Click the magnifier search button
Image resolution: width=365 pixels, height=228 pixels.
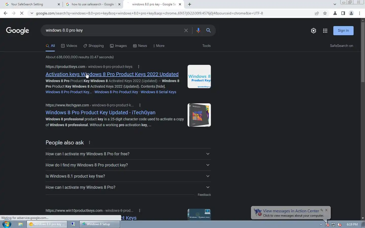pyautogui.click(x=208, y=30)
